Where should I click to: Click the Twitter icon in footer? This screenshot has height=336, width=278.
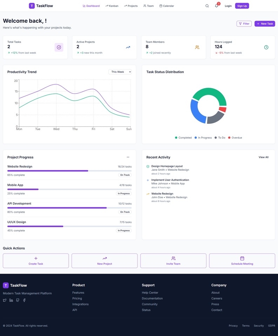point(5,300)
